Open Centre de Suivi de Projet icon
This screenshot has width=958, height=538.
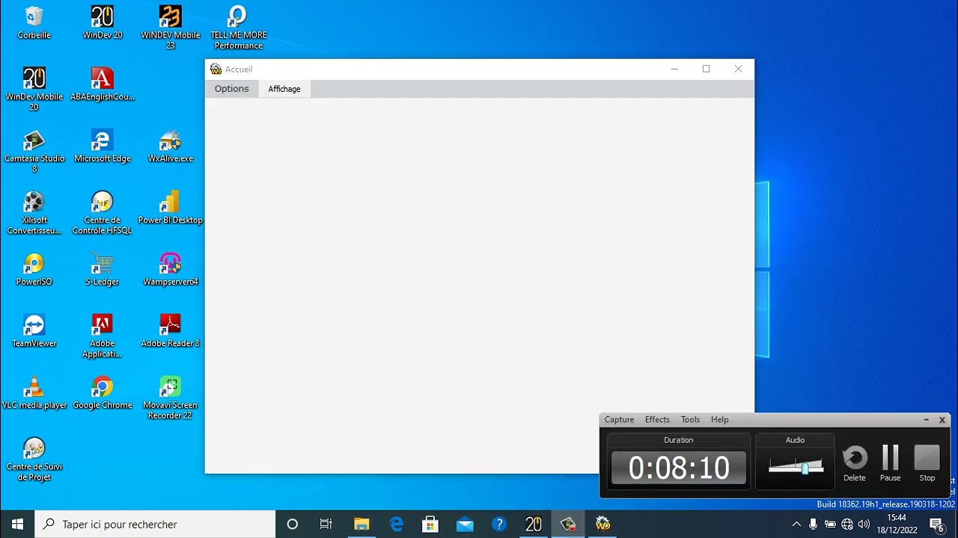coord(34,459)
